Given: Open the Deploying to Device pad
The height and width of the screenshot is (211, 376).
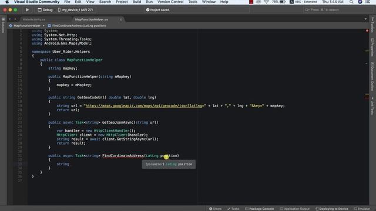Looking at the screenshot, I should point(331,209).
